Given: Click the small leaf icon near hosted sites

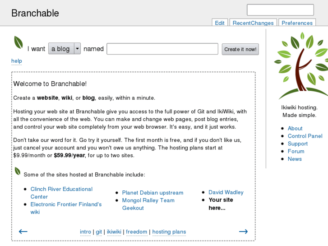Looking at the screenshot, I should 18,171.
